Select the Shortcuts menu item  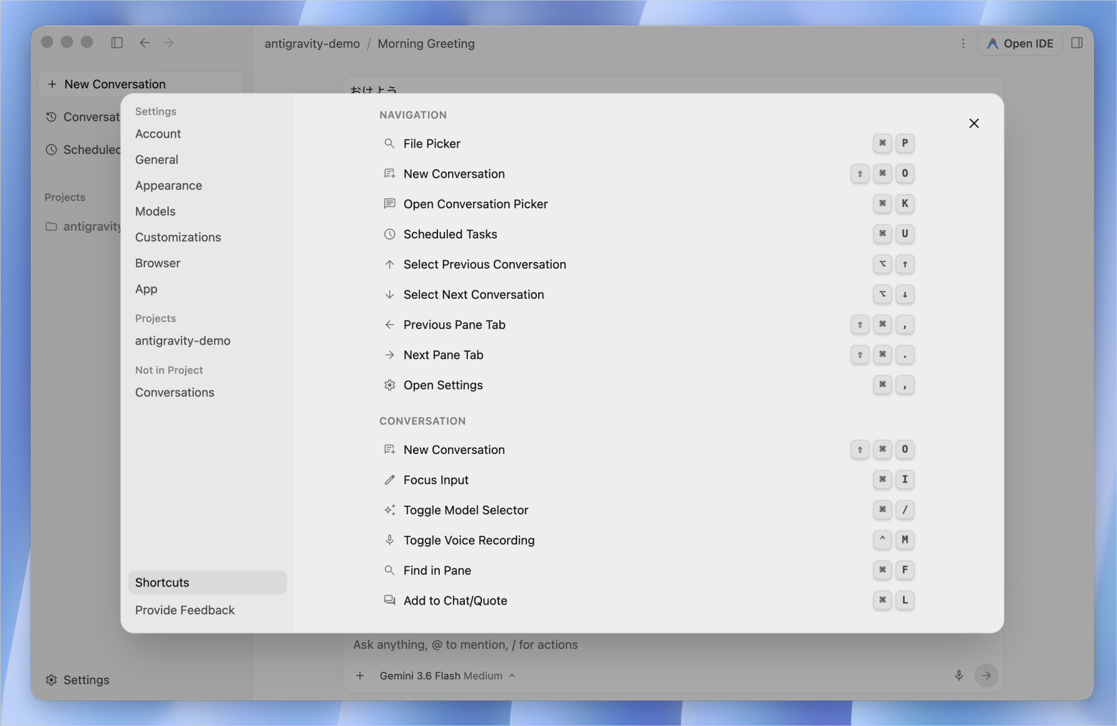(207, 582)
